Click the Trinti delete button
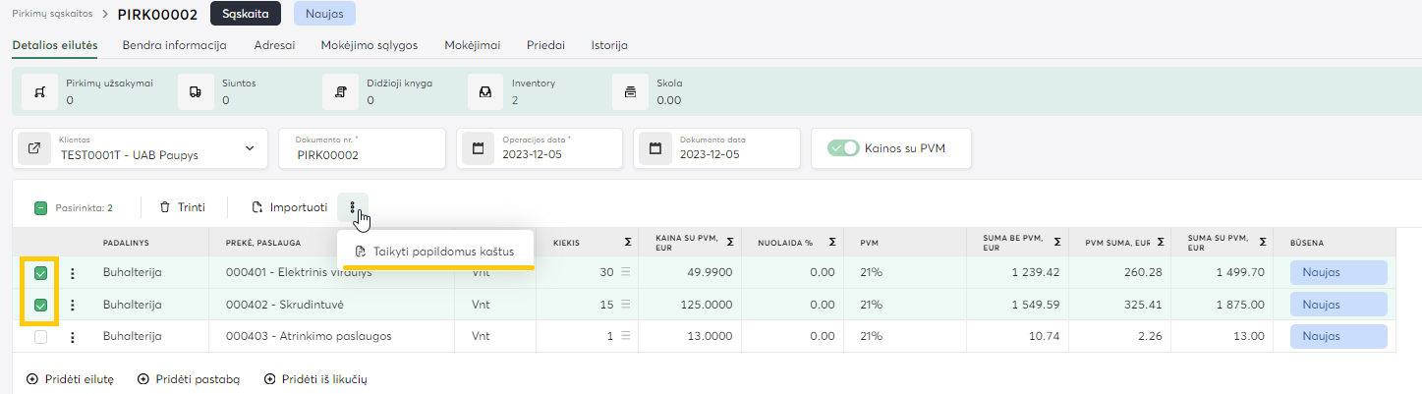 coord(182,207)
